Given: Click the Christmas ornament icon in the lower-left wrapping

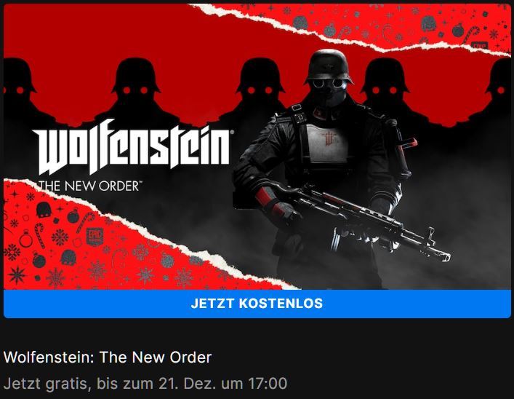Looking at the screenshot, I should (x=73, y=216).
